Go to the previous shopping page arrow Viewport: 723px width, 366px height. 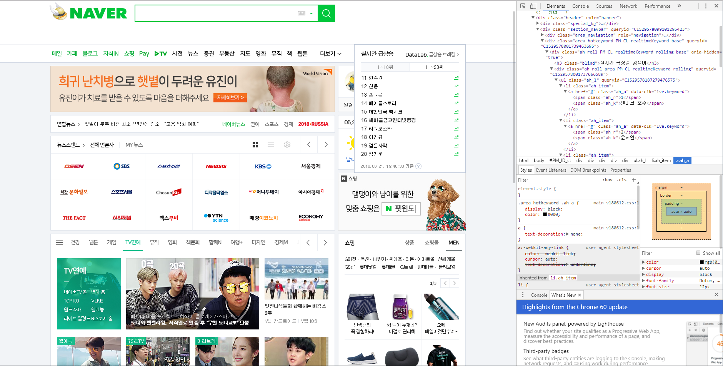[x=445, y=283]
